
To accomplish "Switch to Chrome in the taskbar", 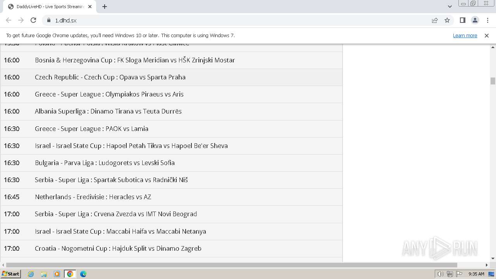I will (x=70, y=274).
